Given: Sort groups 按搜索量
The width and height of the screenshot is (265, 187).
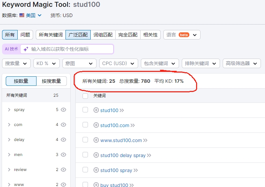Looking at the screenshot, I should point(51,81).
